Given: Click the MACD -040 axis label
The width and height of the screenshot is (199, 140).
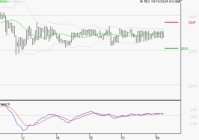Looking at the screenshot, I should point(193,124).
